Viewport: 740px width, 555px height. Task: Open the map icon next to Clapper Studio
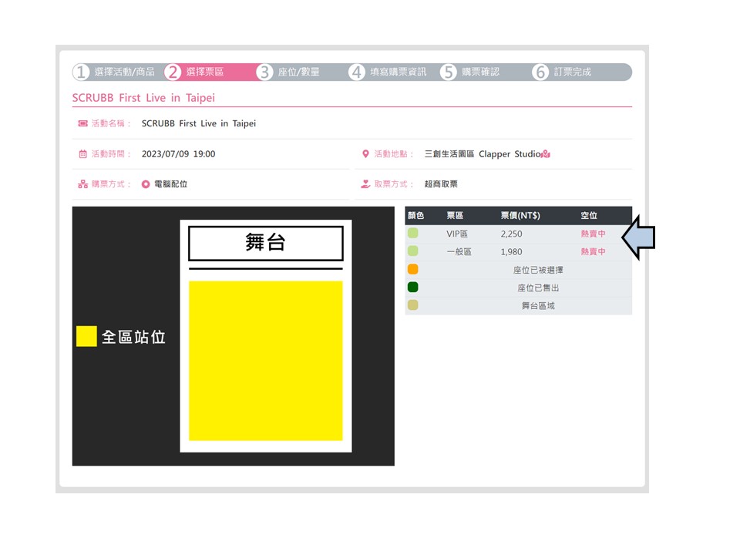pos(546,154)
